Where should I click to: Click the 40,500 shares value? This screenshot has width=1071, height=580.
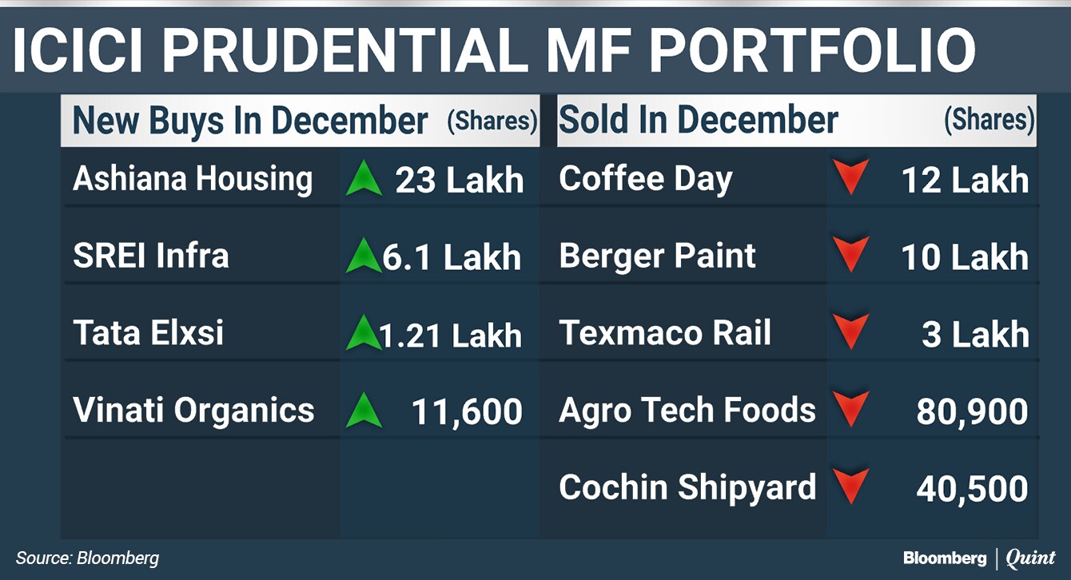point(972,489)
